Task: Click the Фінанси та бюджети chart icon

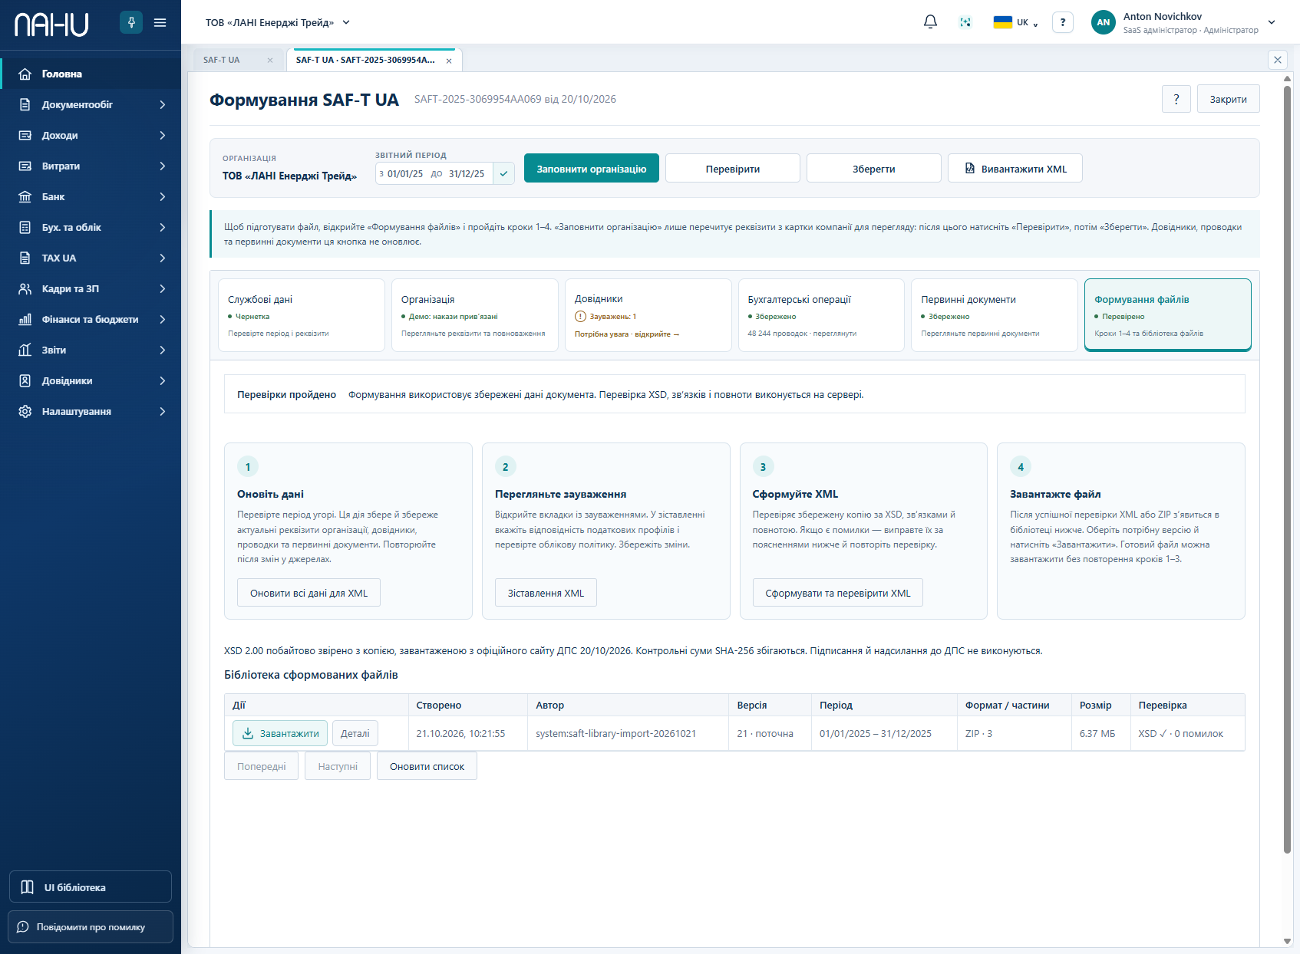Action: pos(25,319)
